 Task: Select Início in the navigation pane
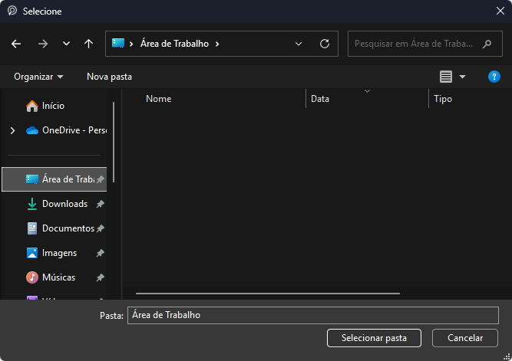click(53, 106)
